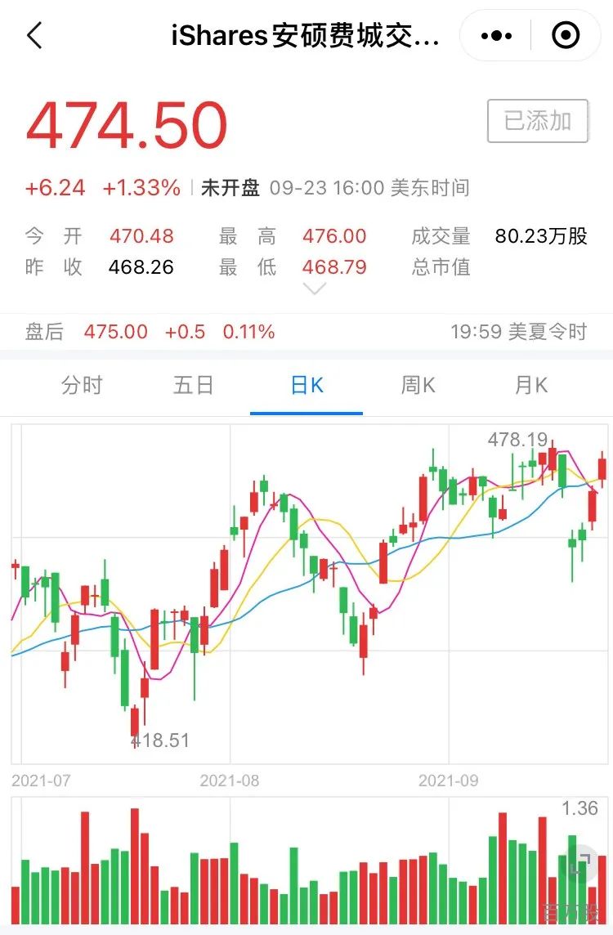Tap the 1.36 volume chart label
Screen dimensions: 613x935
579,808
